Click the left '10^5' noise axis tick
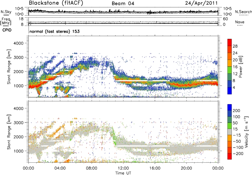 19,9
